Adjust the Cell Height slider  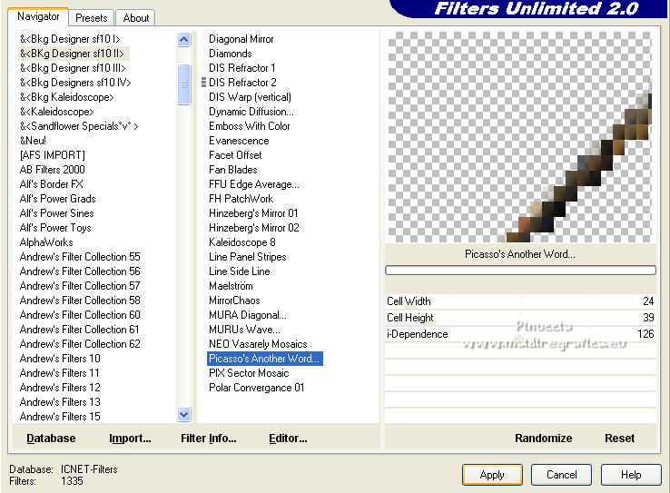coord(520,318)
